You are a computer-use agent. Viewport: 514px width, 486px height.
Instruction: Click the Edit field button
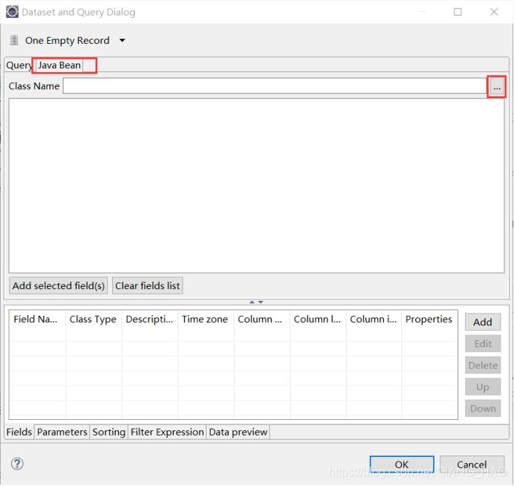click(483, 343)
